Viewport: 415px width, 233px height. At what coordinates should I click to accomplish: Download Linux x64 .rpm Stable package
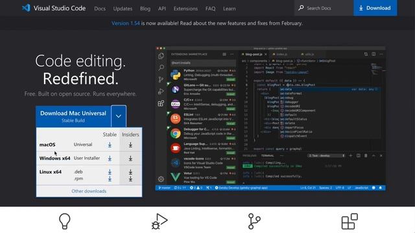click(110, 179)
